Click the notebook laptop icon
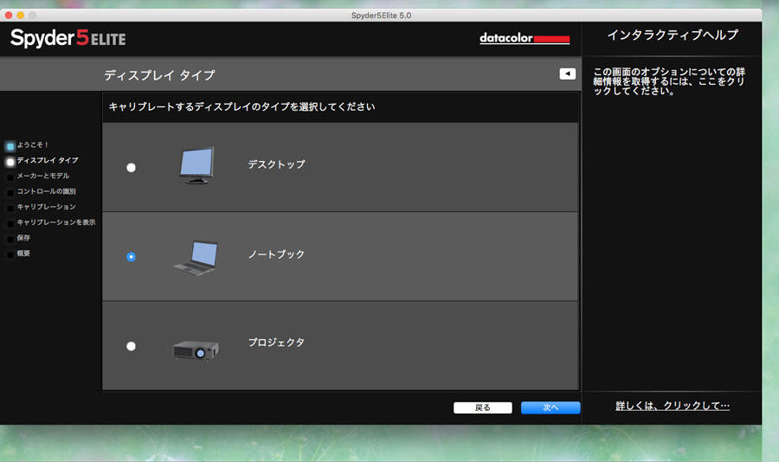Viewport: 779px width, 462px height. (196, 258)
